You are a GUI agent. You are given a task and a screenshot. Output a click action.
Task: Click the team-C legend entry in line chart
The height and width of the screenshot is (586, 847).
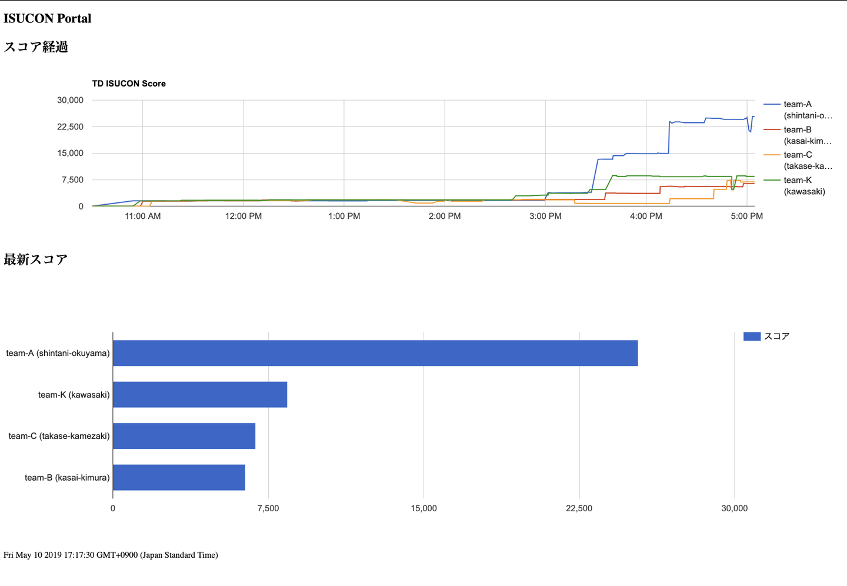pos(798,160)
